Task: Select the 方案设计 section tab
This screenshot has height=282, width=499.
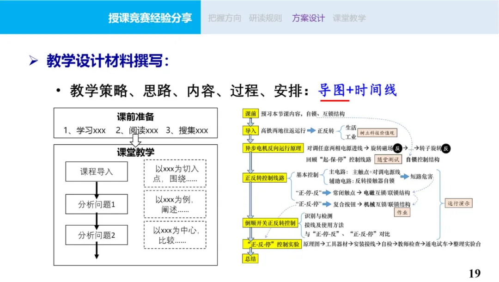Action: tap(308, 18)
